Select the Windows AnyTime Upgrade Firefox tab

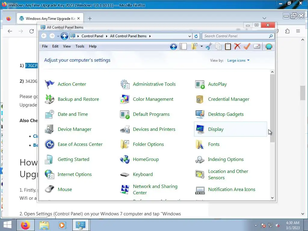coord(50,18)
